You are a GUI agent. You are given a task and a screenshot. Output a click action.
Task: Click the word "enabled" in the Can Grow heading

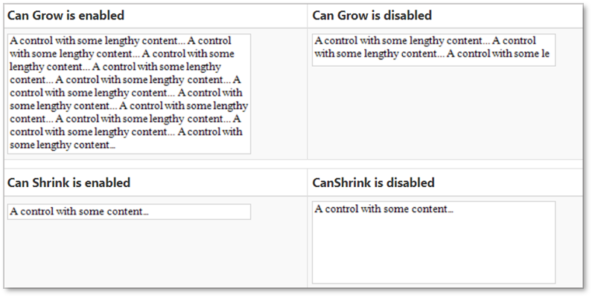pos(103,16)
